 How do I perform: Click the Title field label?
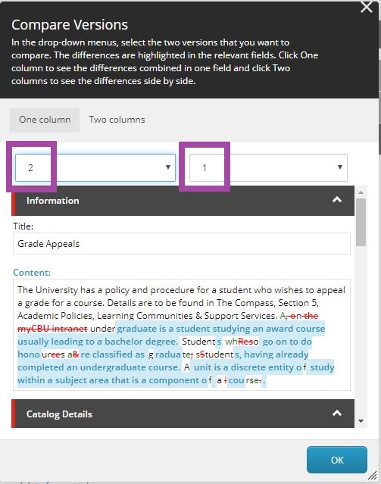coord(23,226)
